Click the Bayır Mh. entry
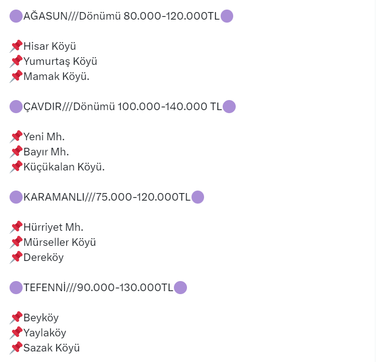The height and width of the screenshot is (362, 385). [46, 152]
